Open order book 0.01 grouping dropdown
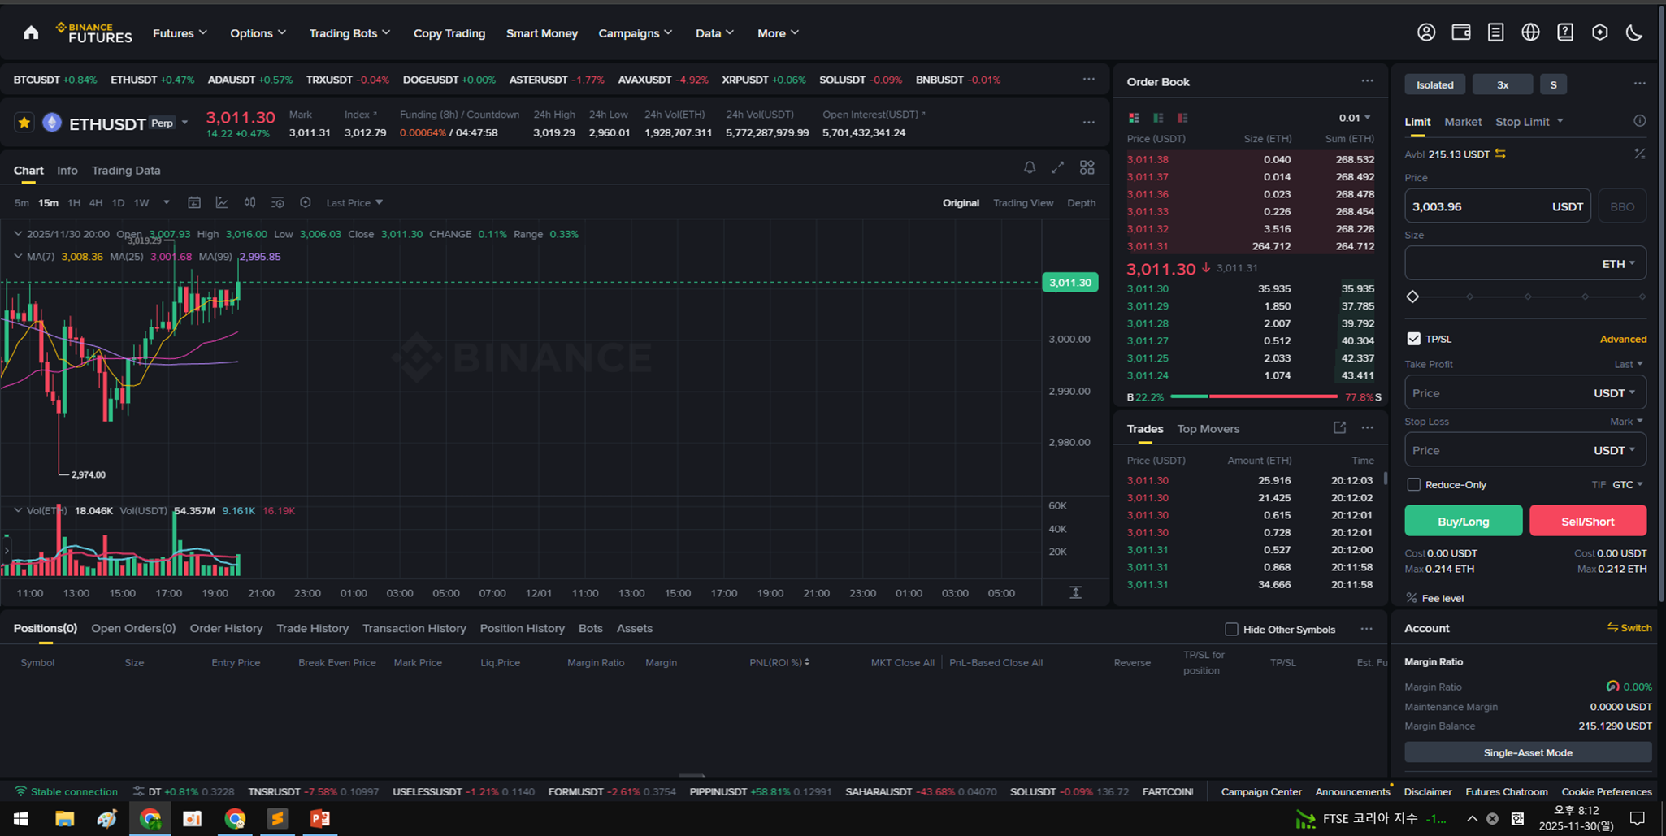This screenshot has width=1666, height=836. pyautogui.click(x=1355, y=118)
